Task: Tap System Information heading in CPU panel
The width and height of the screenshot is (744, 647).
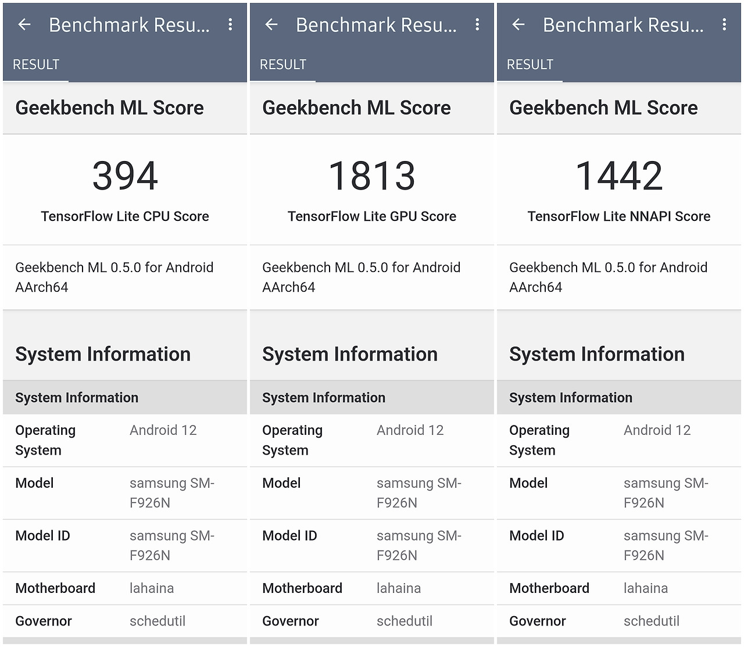Action: point(103,354)
